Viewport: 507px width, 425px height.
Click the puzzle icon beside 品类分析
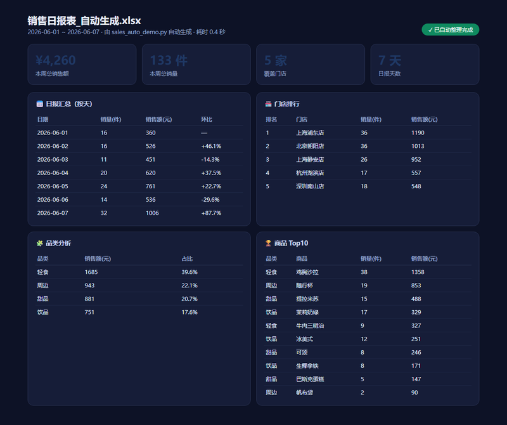[x=40, y=243]
